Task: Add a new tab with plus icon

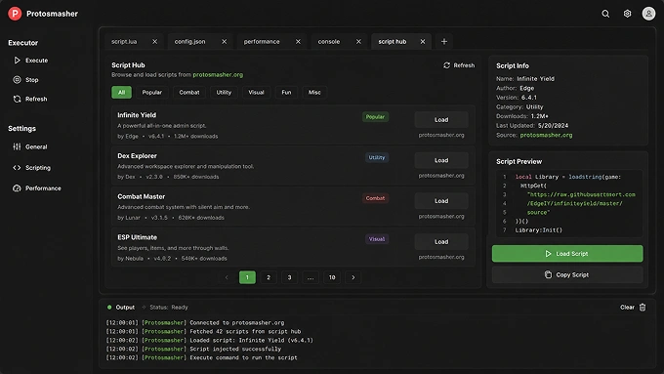Action: tap(443, 42)
